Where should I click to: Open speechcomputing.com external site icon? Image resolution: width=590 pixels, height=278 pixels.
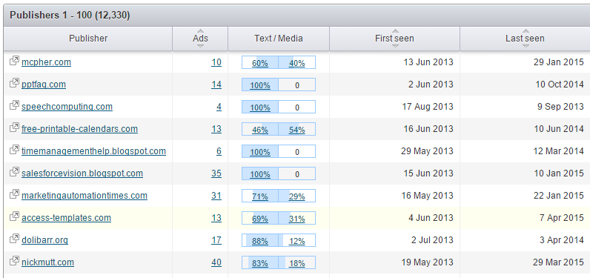(x=14, y=105)
